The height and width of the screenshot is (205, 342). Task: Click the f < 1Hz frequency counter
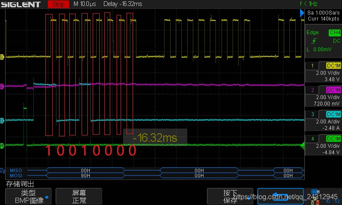tap(308, 4)
